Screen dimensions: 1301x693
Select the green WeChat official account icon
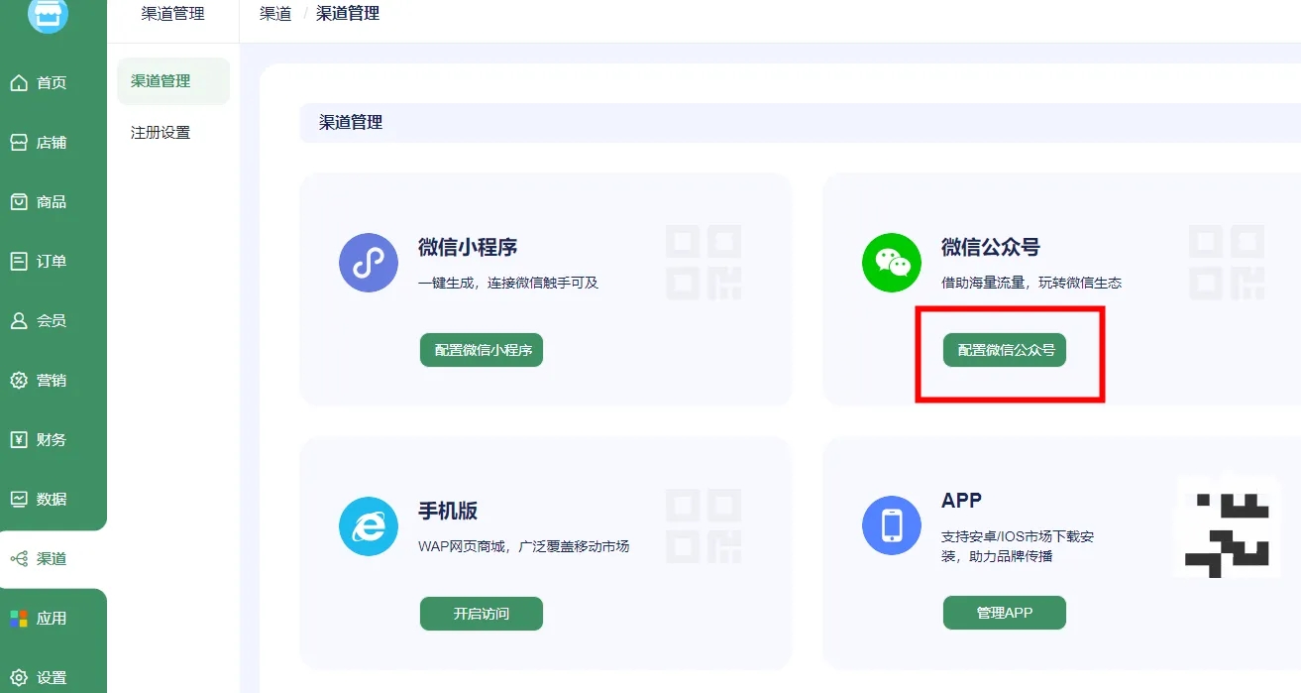click(891, 262)
